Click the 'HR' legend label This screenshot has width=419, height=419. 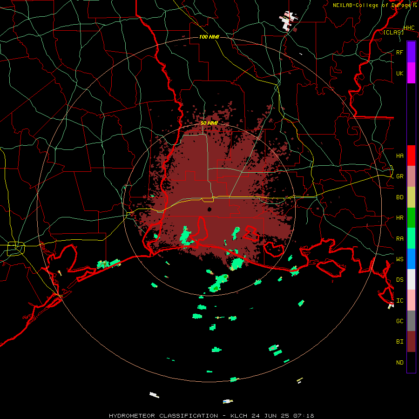[x=399, y=218]
